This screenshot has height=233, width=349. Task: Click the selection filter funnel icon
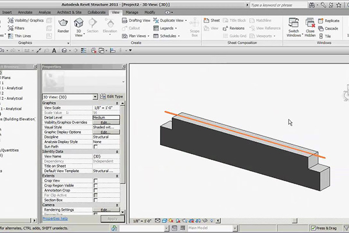point(346,228)
